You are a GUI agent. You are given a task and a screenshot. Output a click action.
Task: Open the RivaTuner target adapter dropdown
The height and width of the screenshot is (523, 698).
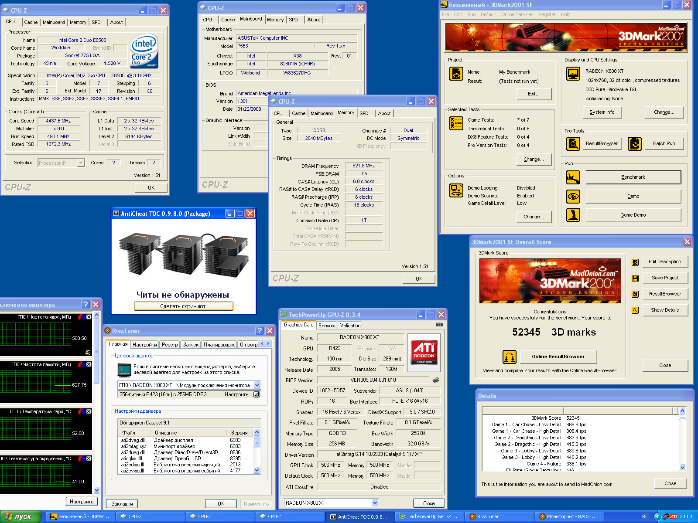(257, 385)
